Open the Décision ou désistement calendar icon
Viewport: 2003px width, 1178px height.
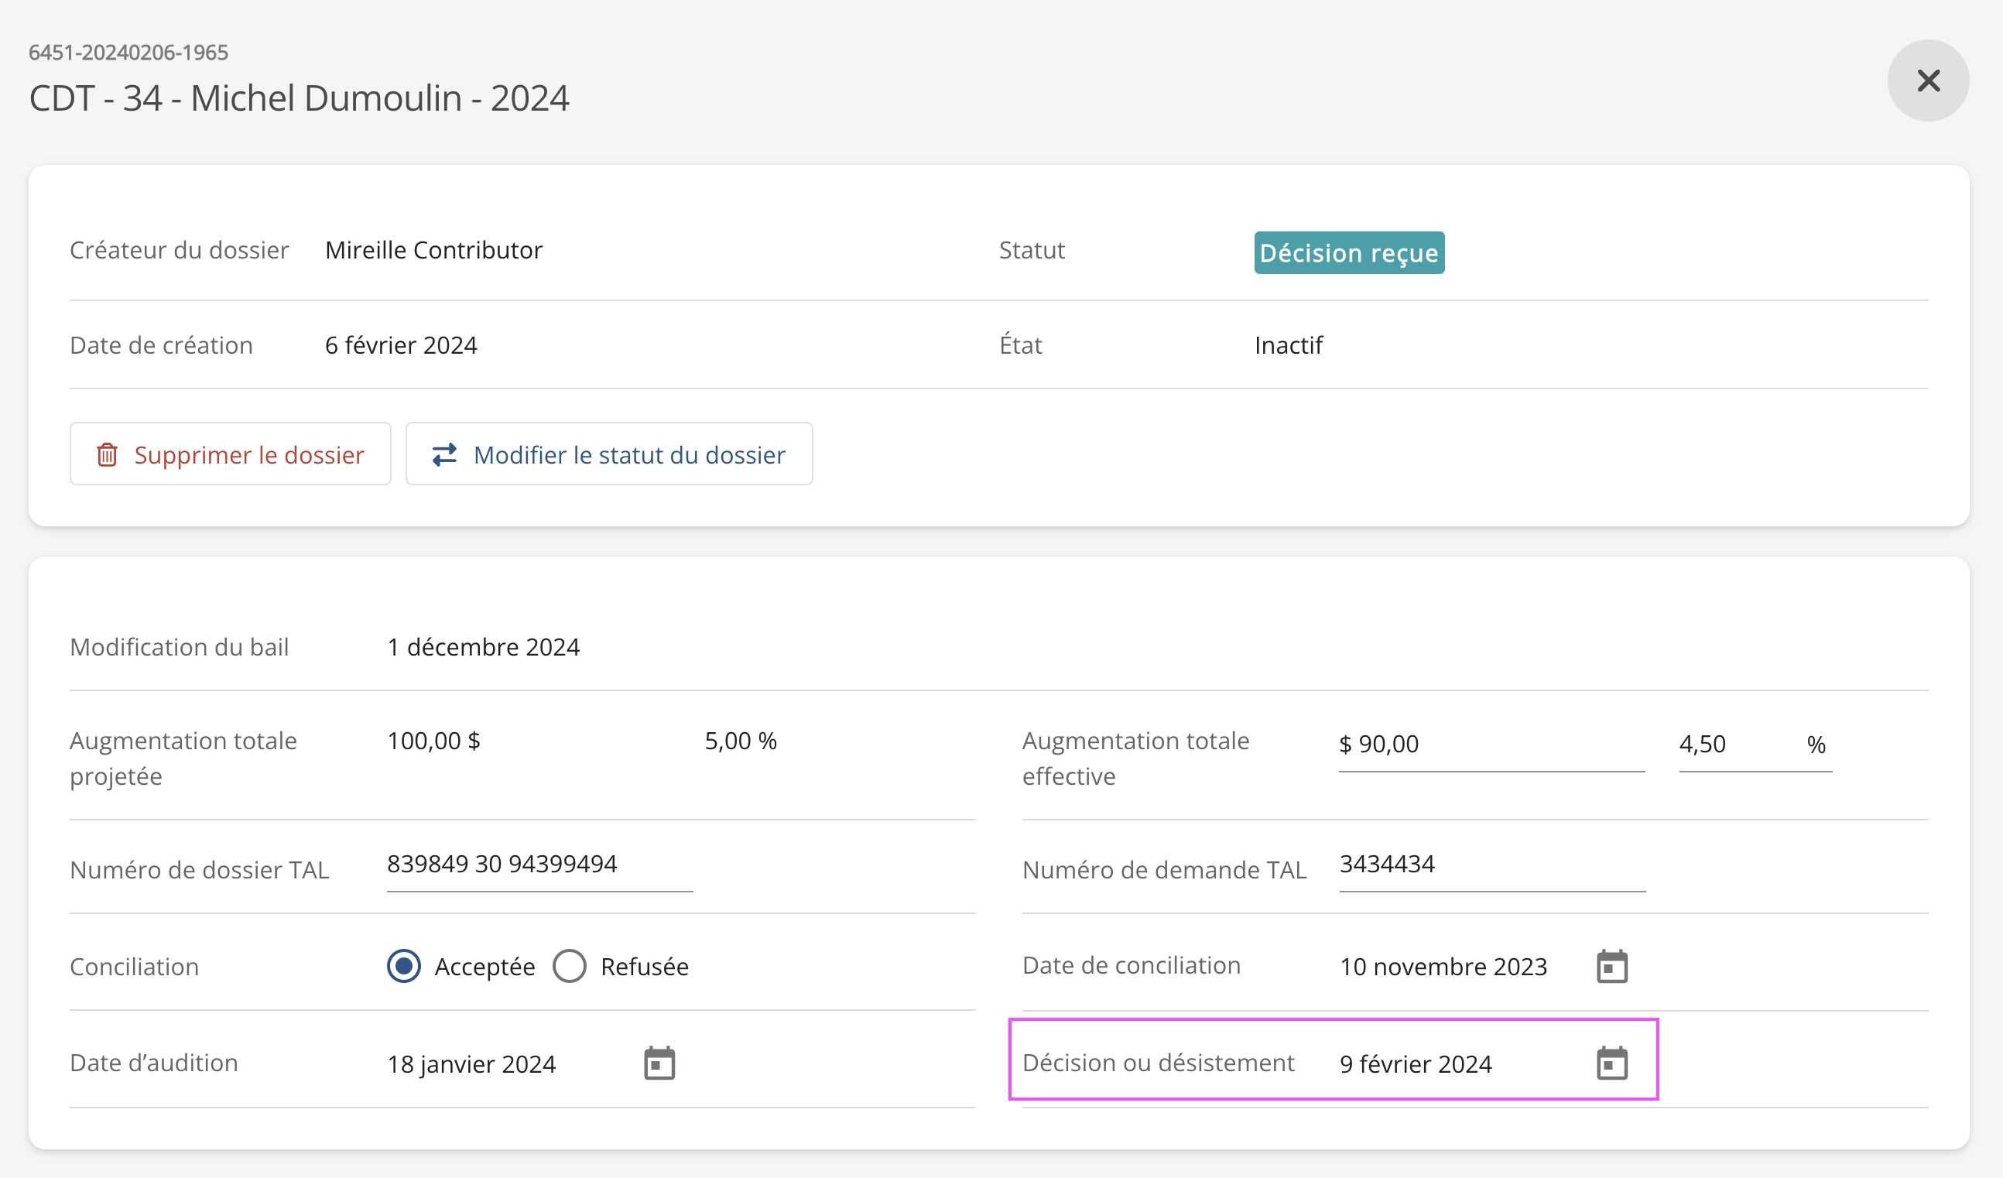point(1611,1063)
